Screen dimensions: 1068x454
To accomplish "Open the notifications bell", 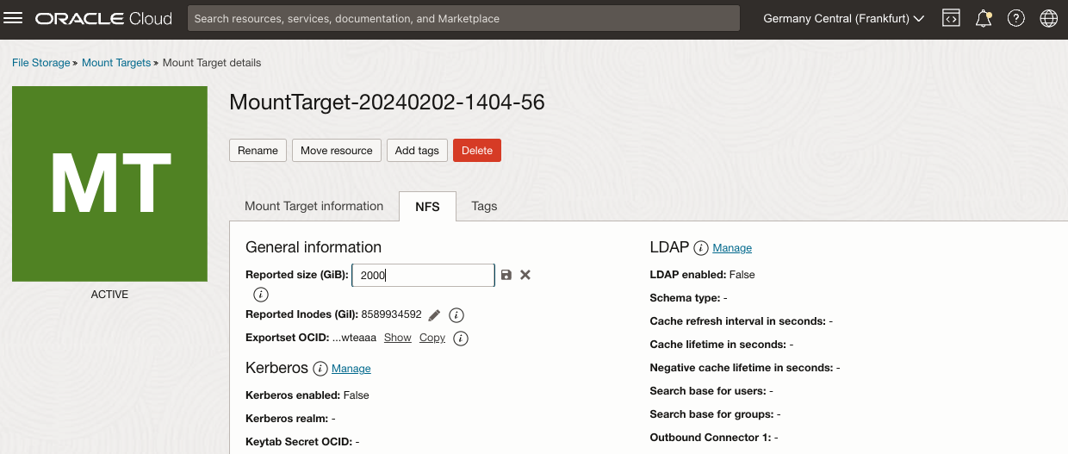I will coord(984,18).
